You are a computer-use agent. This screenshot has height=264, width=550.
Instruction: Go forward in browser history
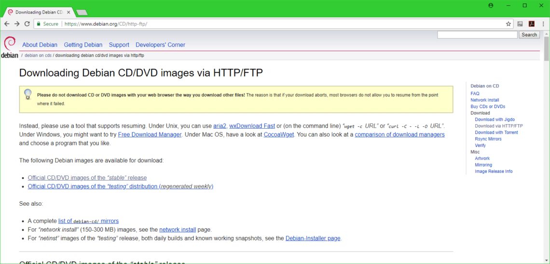17,24
